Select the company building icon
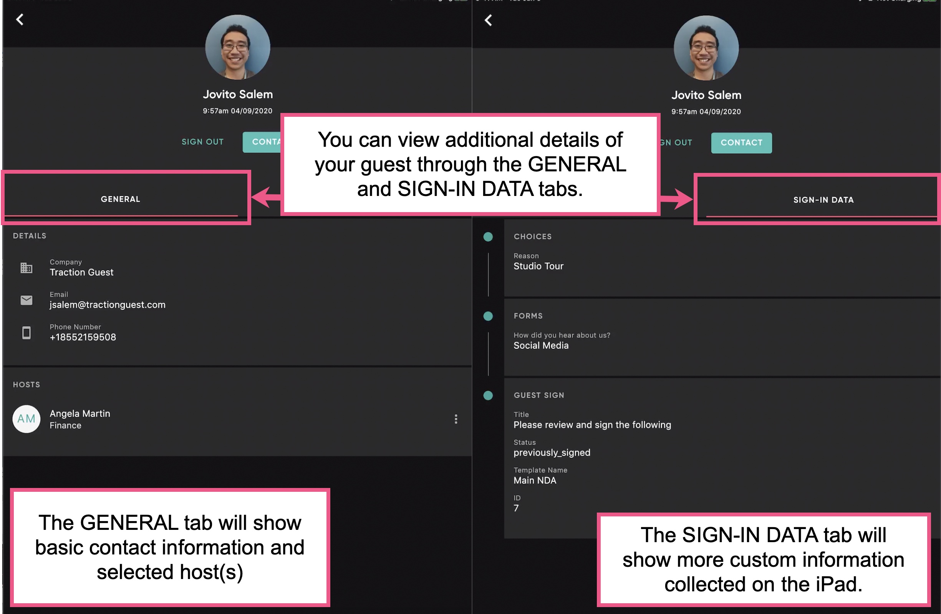This screenshot has height=614, width=941. (26, 267)
